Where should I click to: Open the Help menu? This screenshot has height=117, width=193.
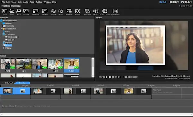coord(54,2)
